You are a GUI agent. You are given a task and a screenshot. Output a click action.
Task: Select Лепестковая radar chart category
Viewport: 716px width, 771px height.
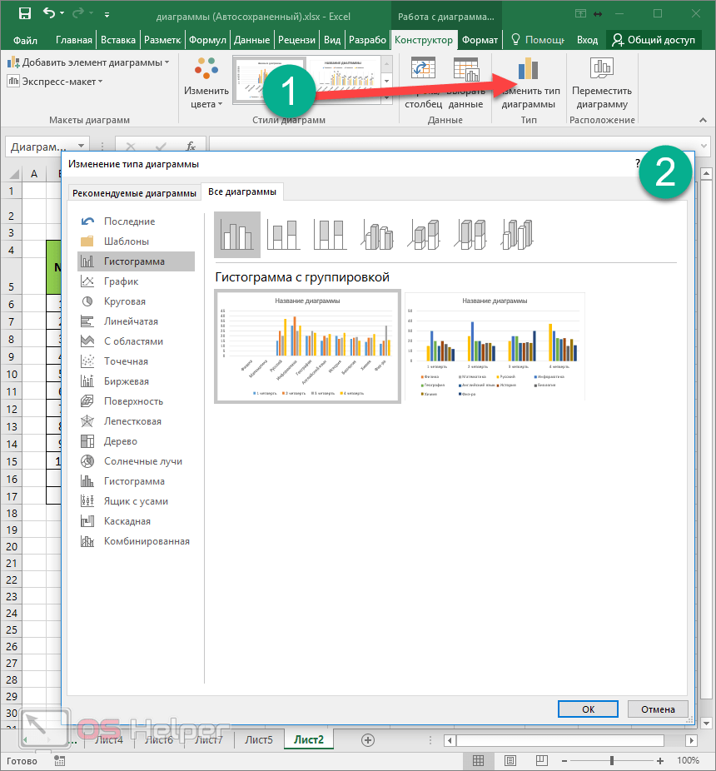[132, 421]
